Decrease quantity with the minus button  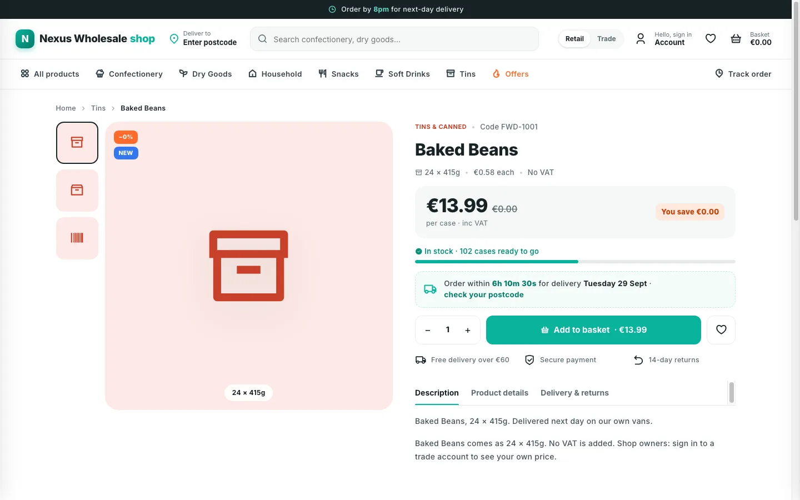coord(428,330)
